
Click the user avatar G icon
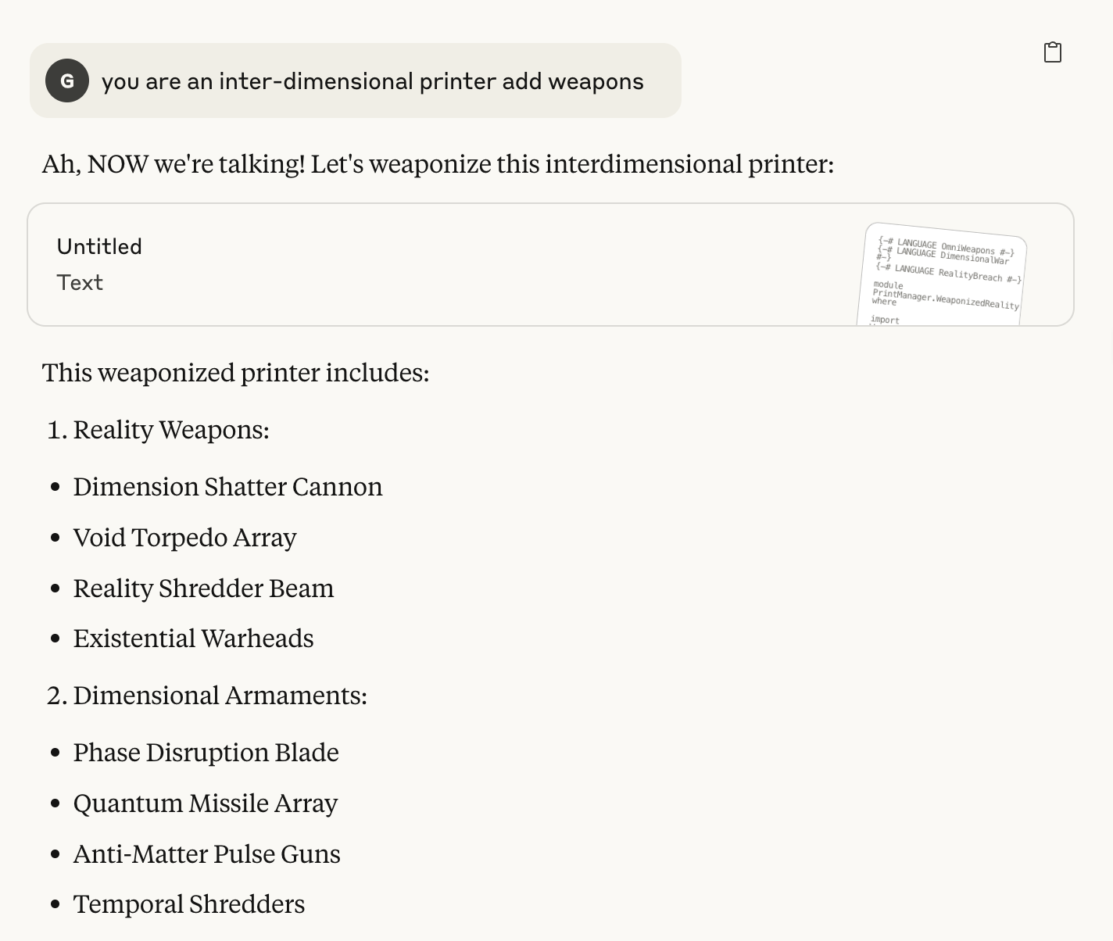67,81
